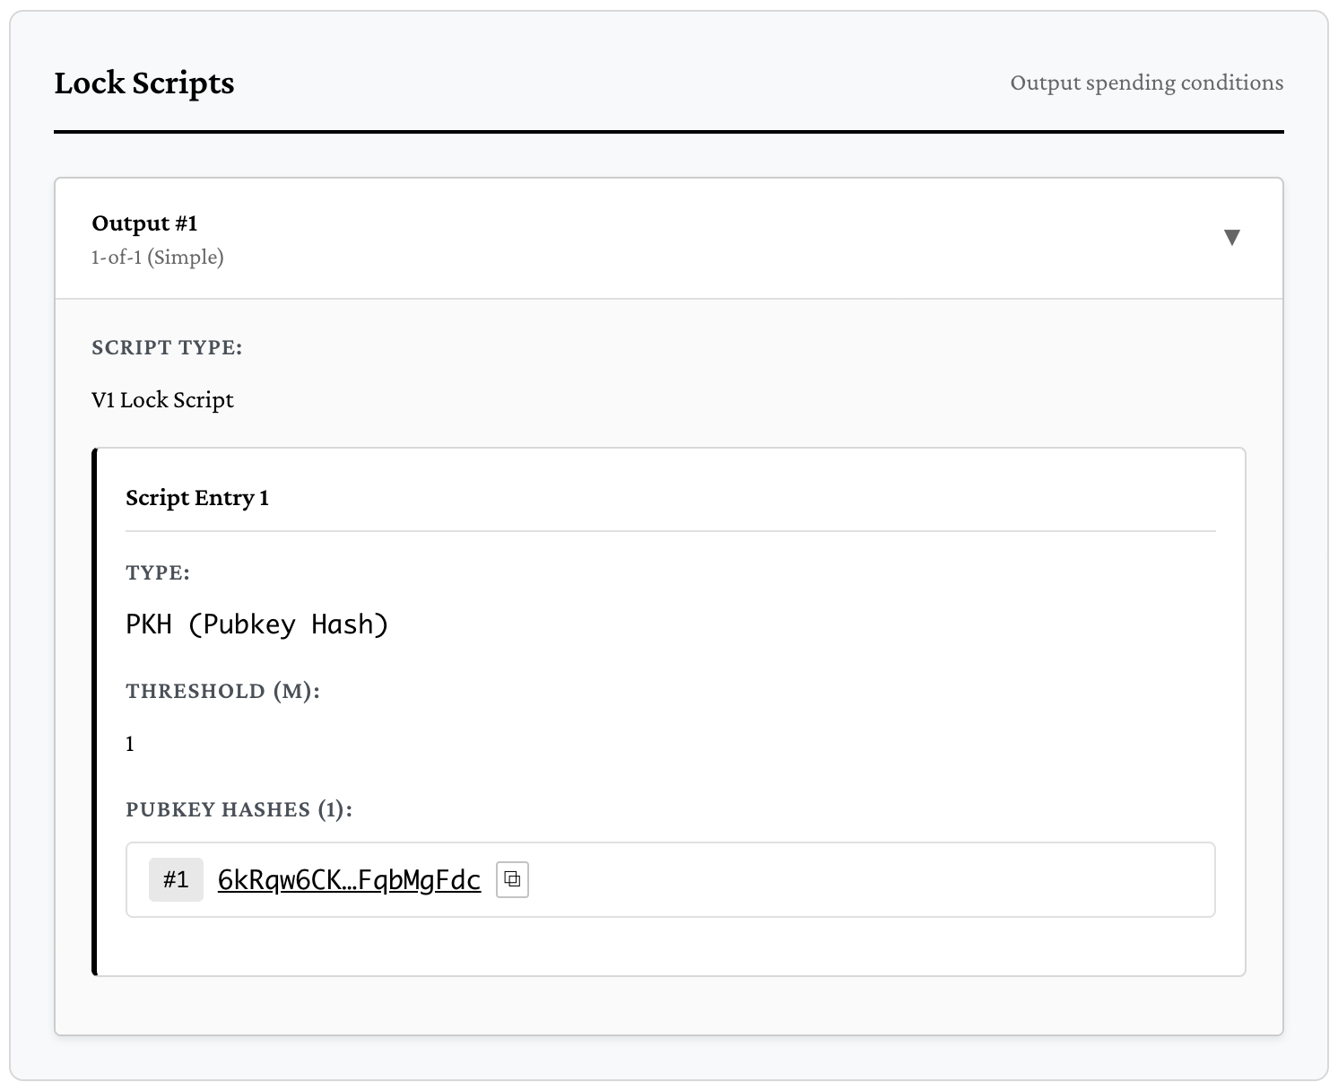Select the "1-of-1 (Simple)" subtitle
Screen dimensions: 1338x1091
tap(157, 257)
